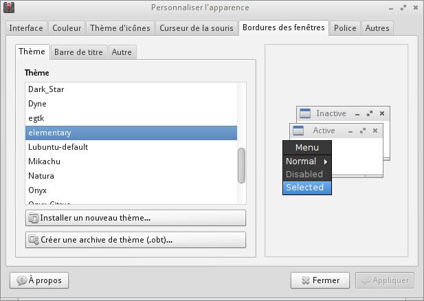424x301 pixels.
Task: Click the application icon in title bar
Action: 9,8
